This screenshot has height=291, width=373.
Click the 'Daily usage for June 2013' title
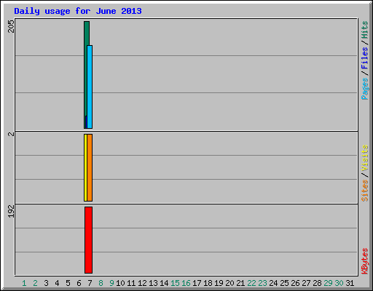[x=78, y=11]
